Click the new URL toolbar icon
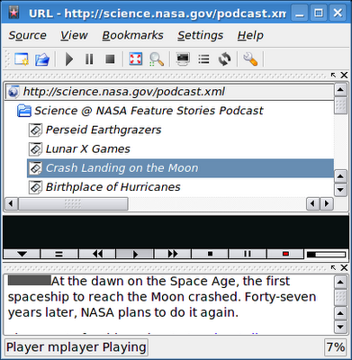This screenshot has width=352, height=360. click(x=22, y=59)
